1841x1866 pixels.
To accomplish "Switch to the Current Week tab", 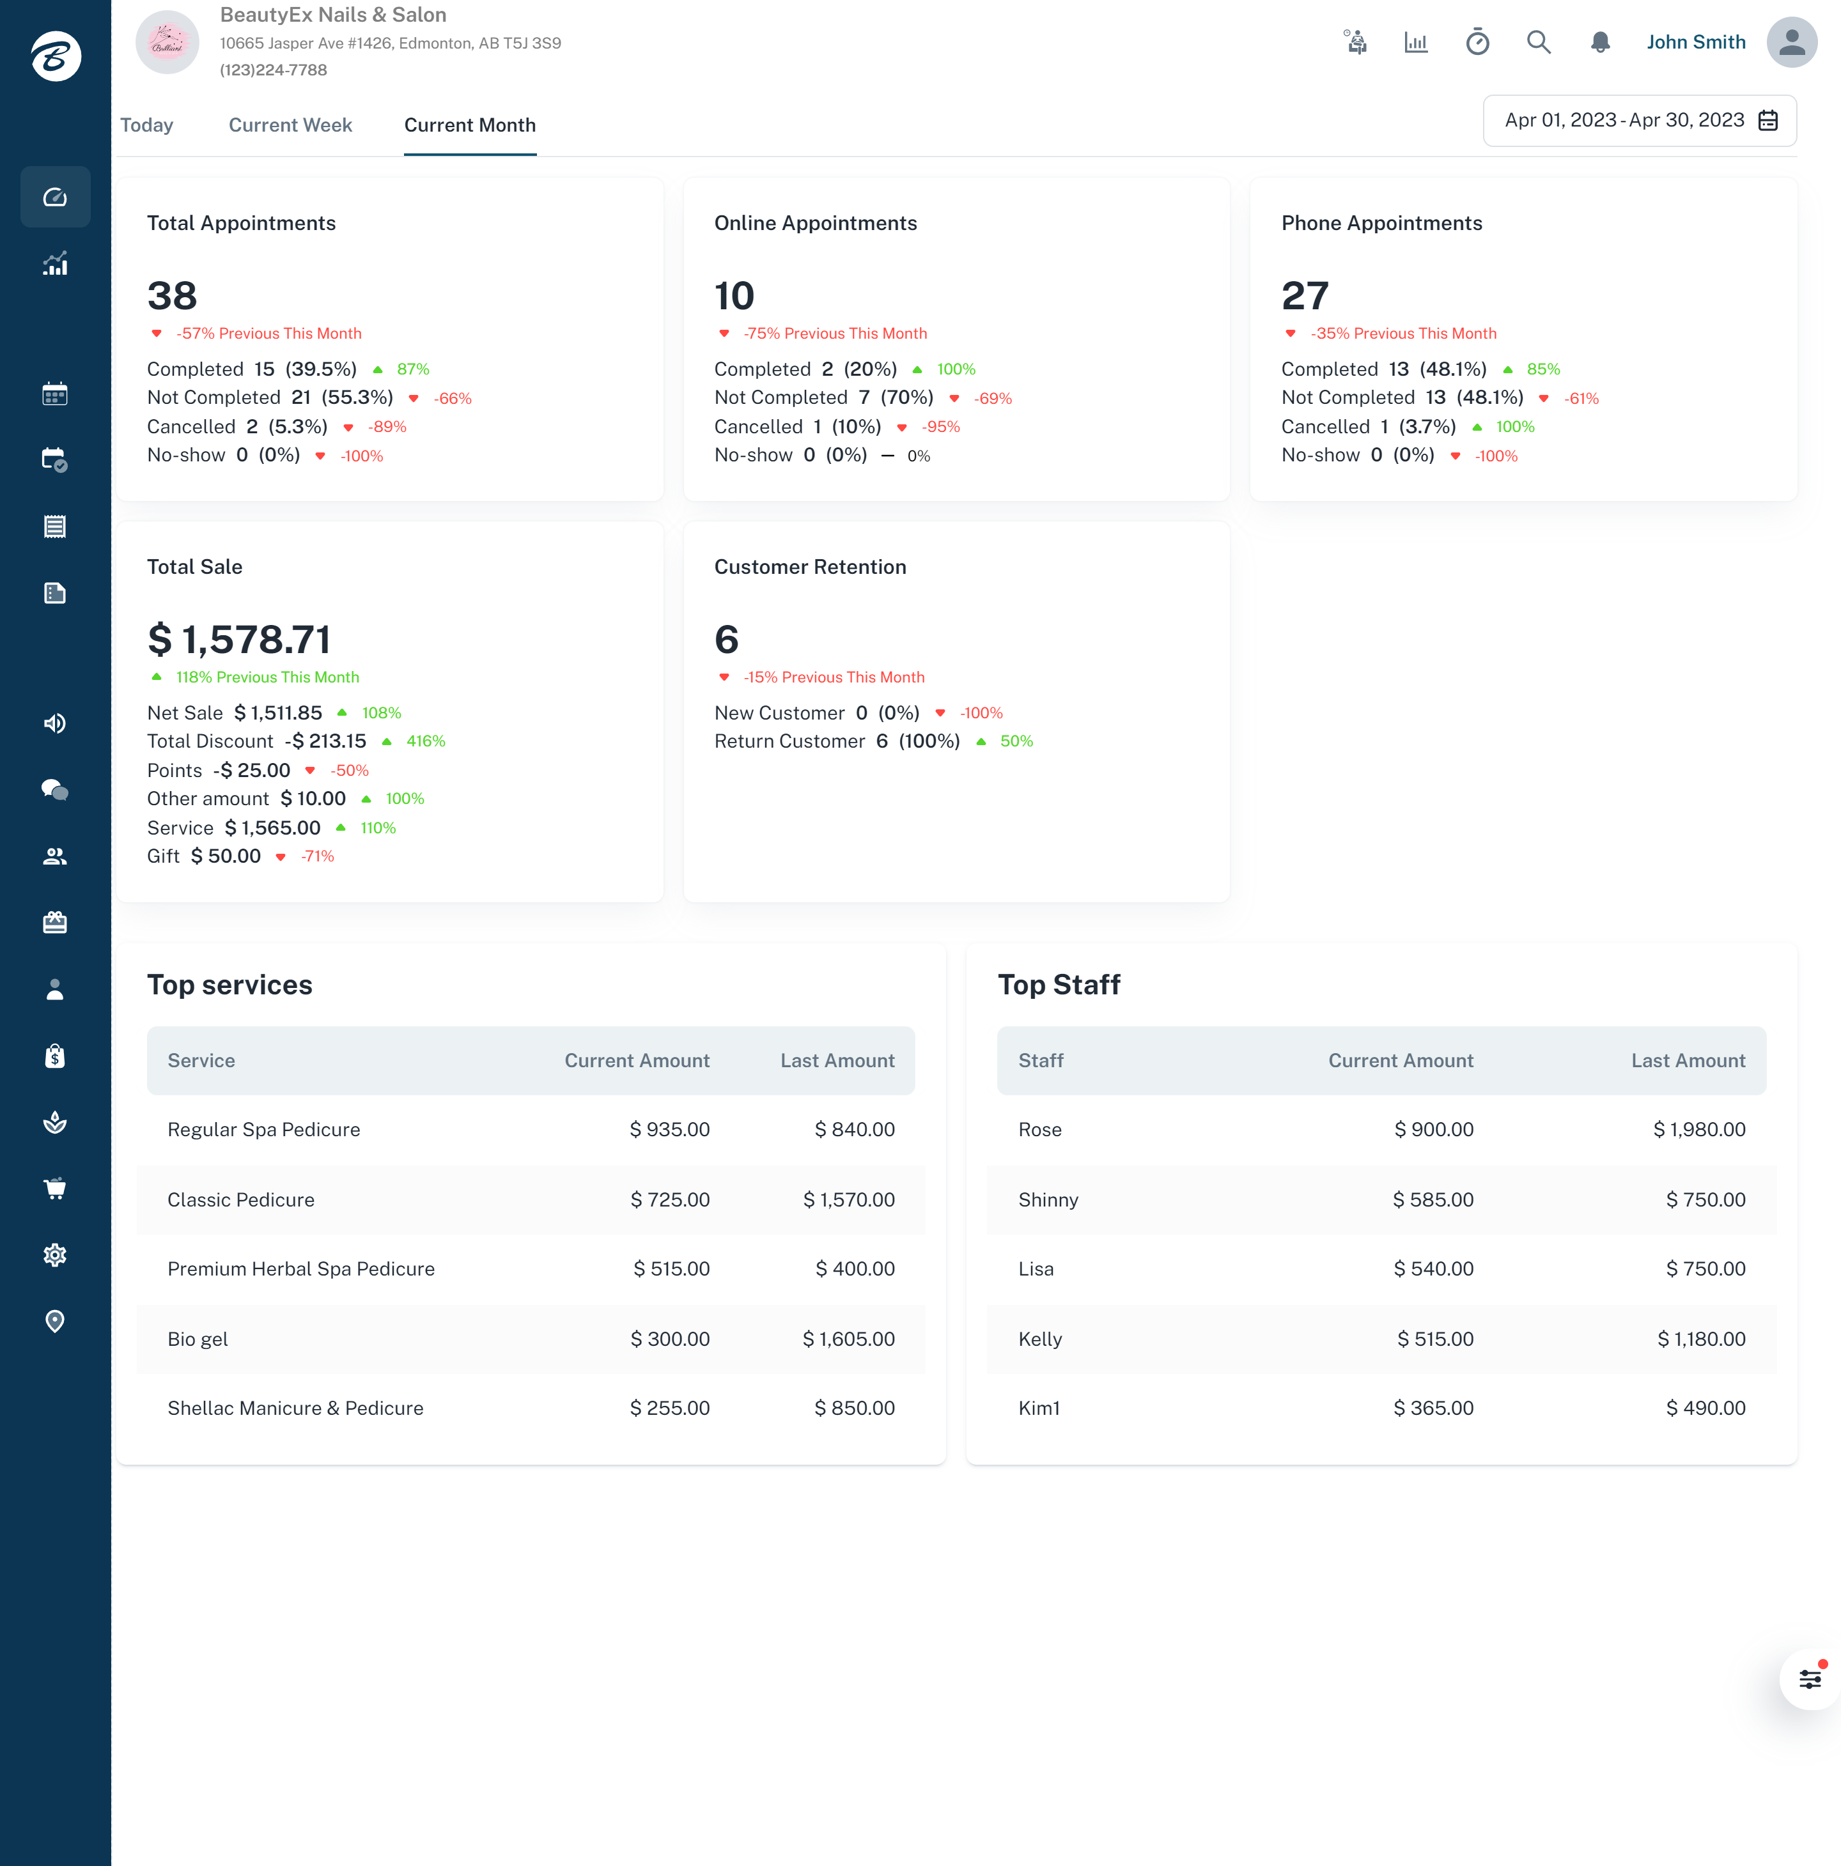I will pyautogui.click(x=290, y=125).
